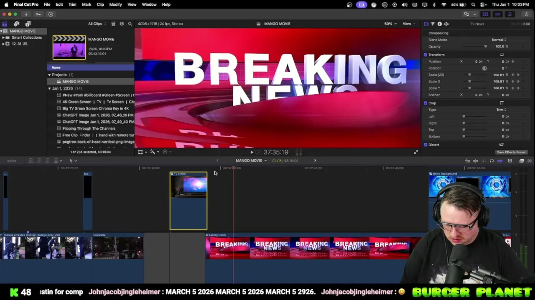Select the MANGO MOVIE project thumbnail
This screenshot has width=535, height=300.
(x=69, y=47)
